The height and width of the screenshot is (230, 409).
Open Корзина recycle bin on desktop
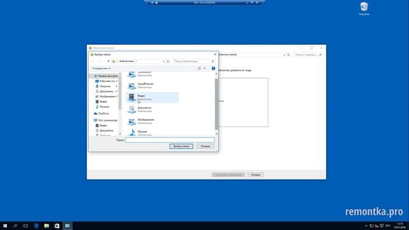click(364, 8)
